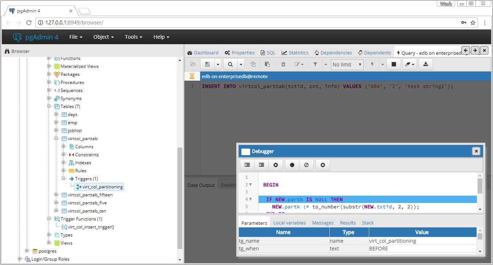This screenshot has height=265, width=493.
Task: Click the Browser panel vertical scrollbar thumb
Action: pyautogui.click(x=179, y=198)
